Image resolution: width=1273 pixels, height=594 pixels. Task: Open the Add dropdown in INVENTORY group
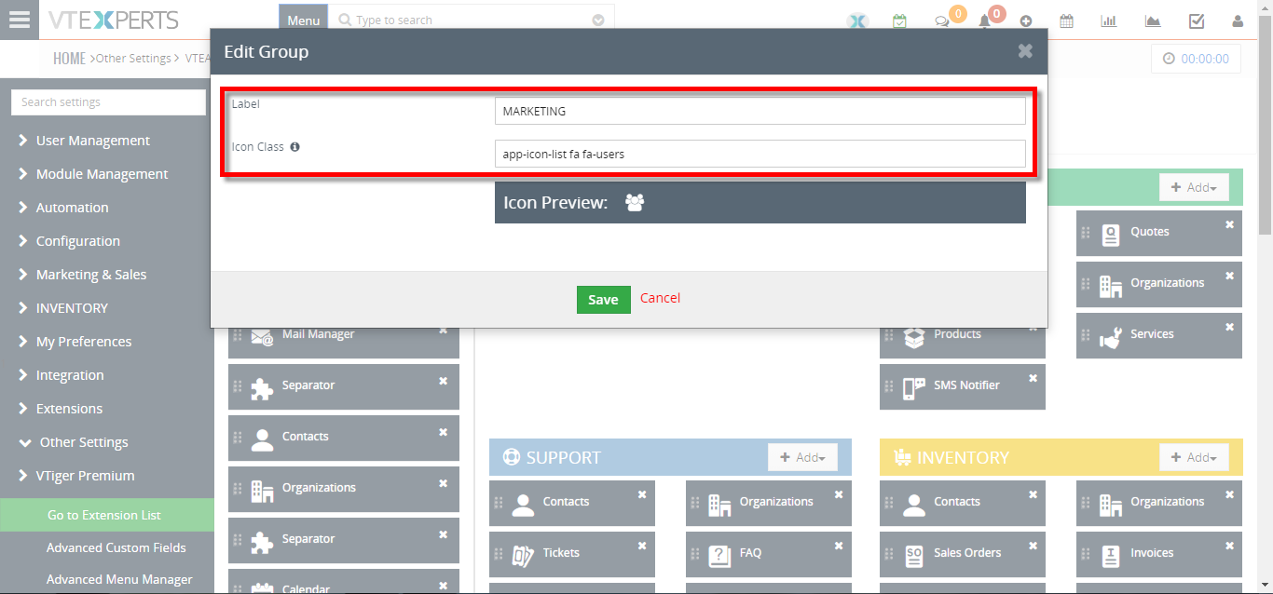(1194, 457)
